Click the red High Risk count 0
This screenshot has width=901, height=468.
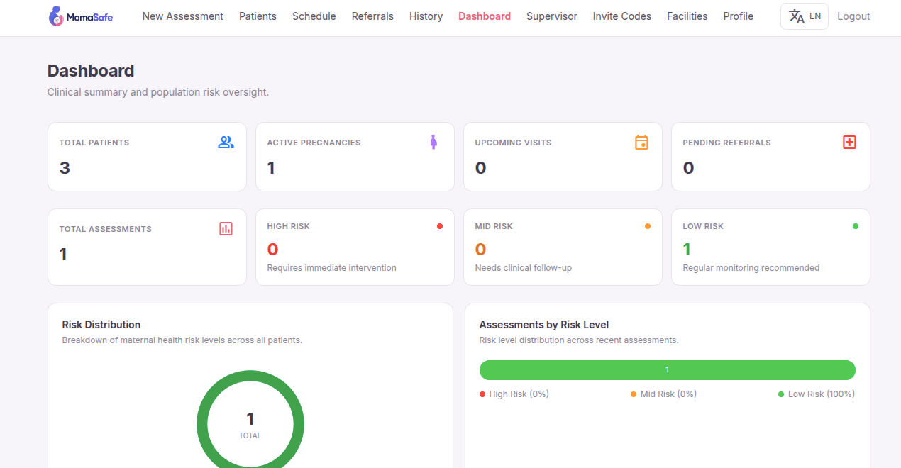(272, 250)
